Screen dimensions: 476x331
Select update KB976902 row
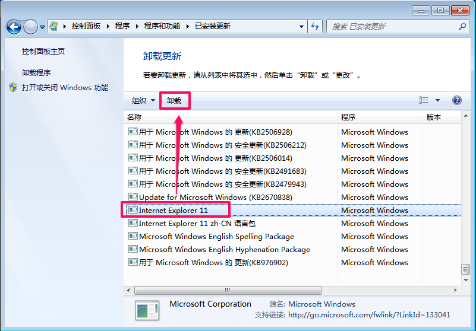(x=292, y=263)
